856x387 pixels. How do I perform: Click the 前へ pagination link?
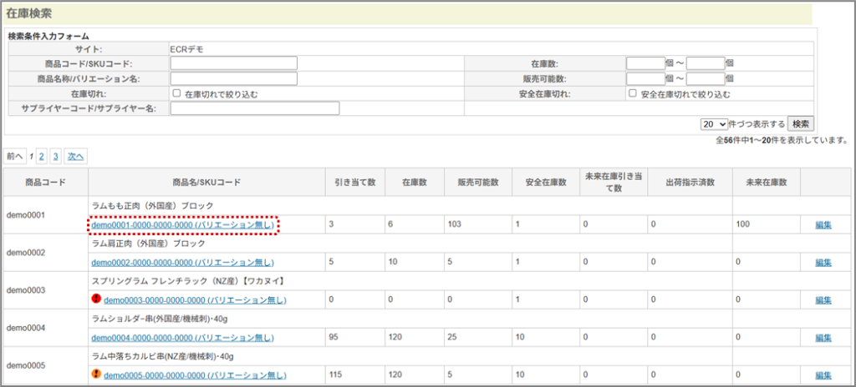click(16, 156)
